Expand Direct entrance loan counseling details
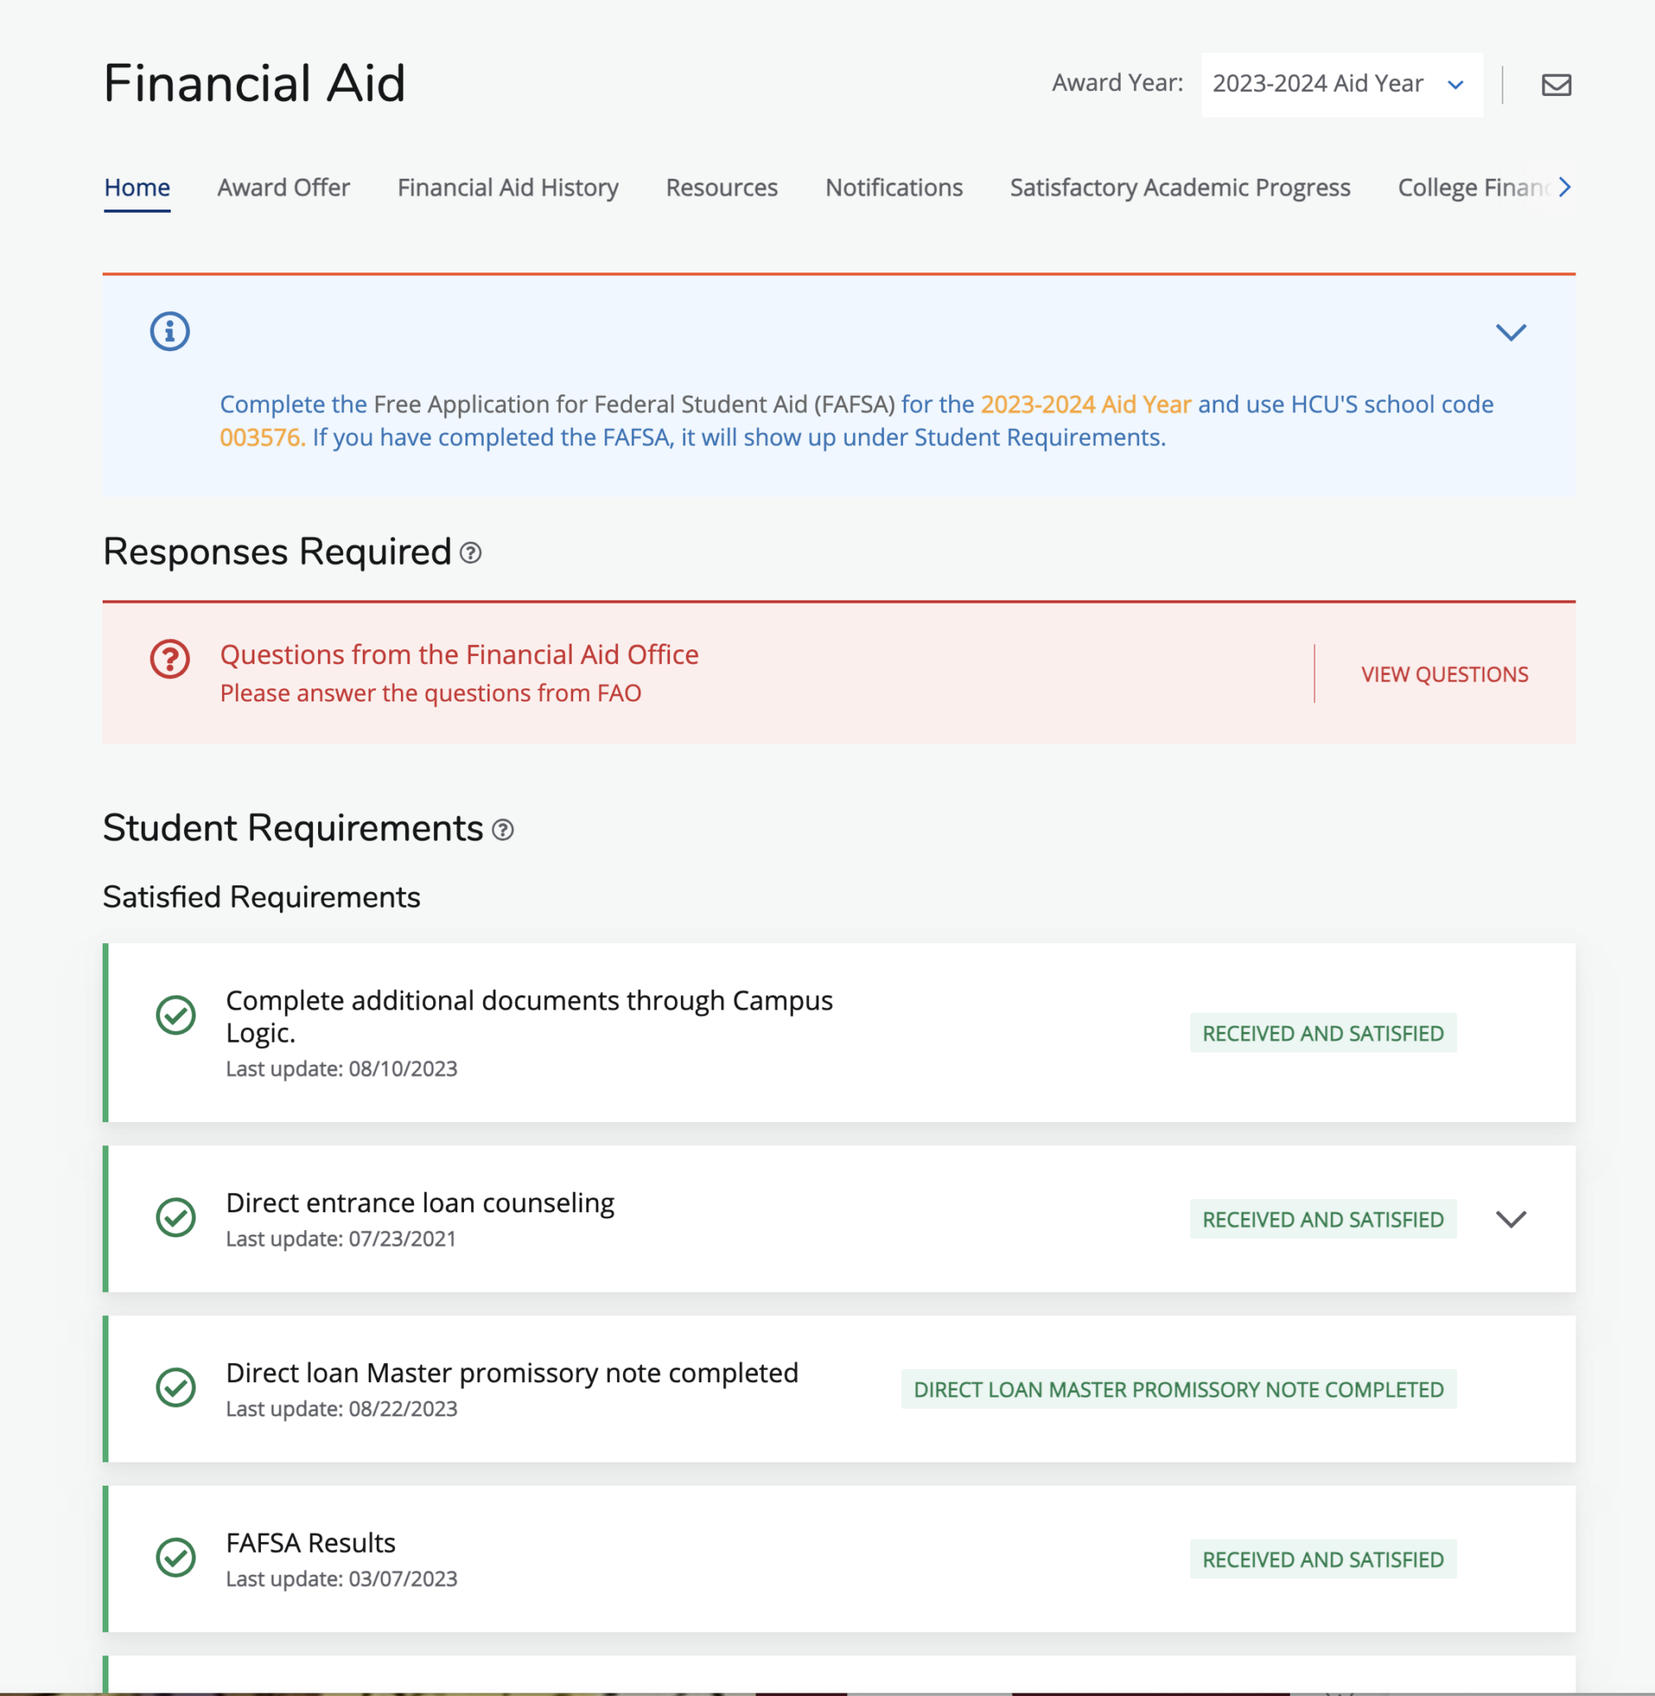 click(x=1511, y=1218)
